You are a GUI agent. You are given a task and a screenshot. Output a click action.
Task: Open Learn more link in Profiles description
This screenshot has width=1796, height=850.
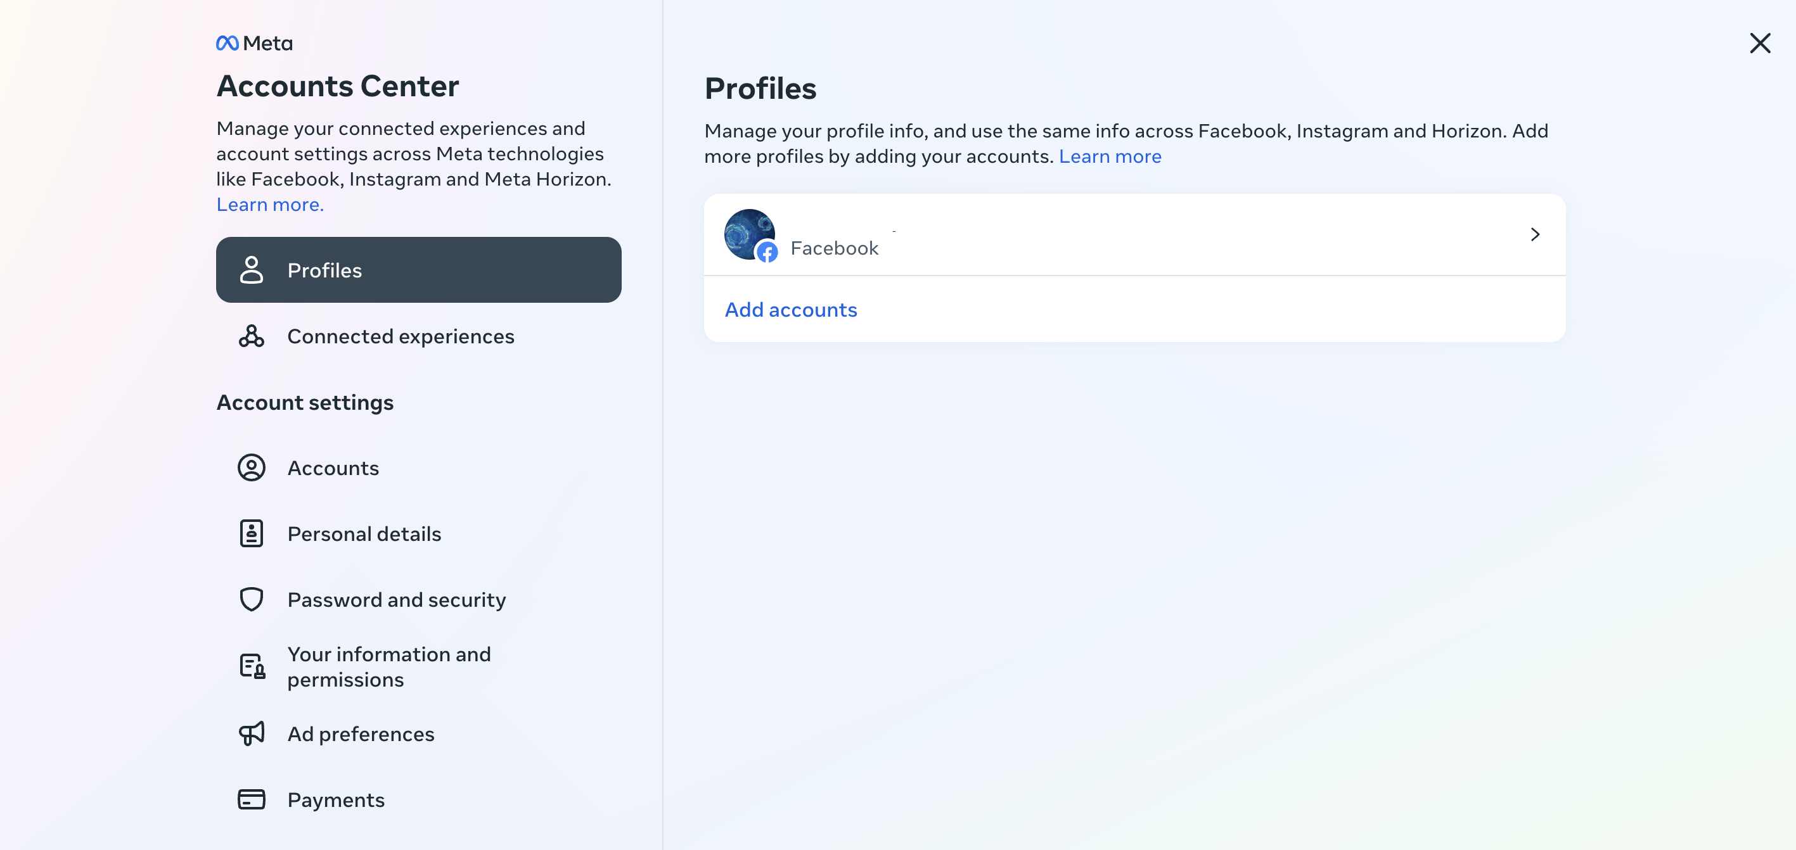pos(1110,156)
